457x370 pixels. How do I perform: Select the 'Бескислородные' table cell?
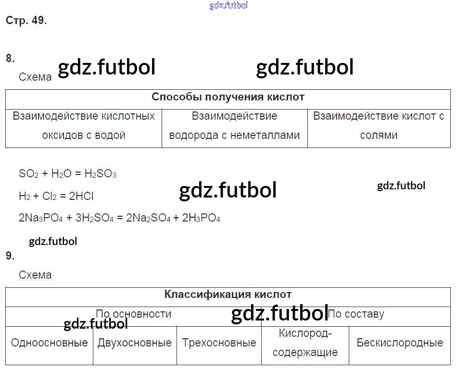[400, 343]
